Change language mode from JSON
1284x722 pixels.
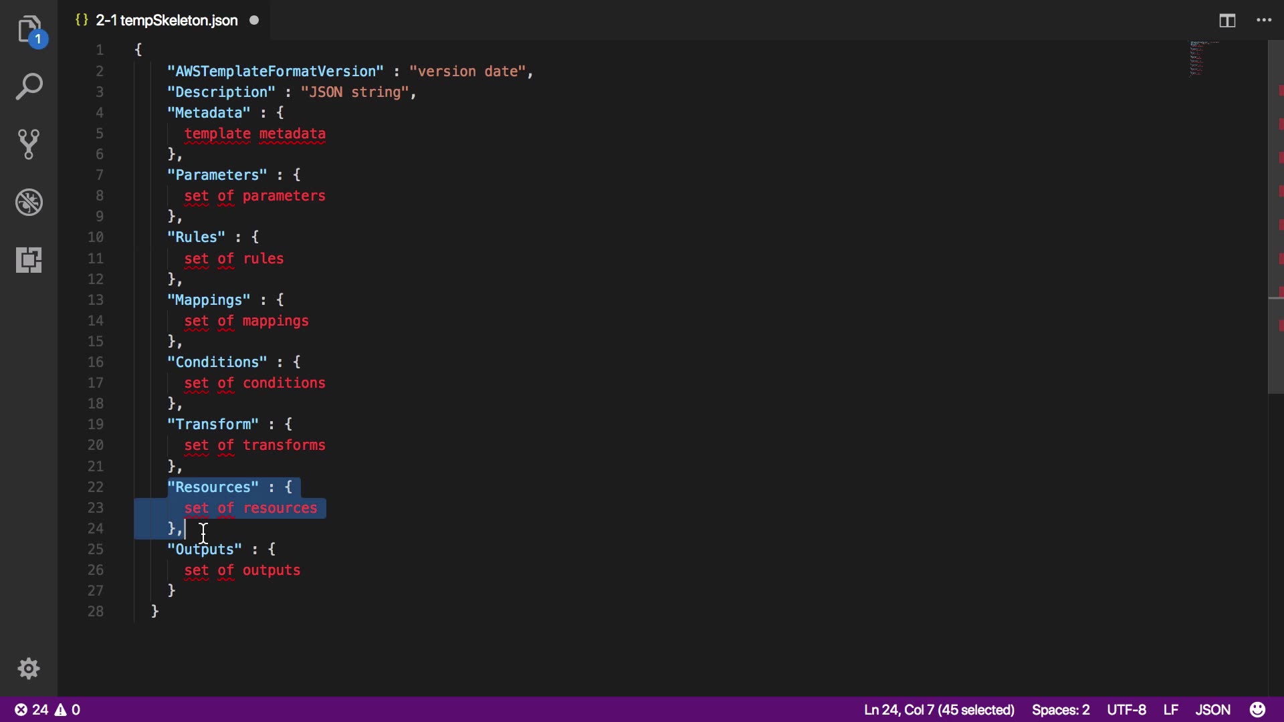click(1212, 709)
